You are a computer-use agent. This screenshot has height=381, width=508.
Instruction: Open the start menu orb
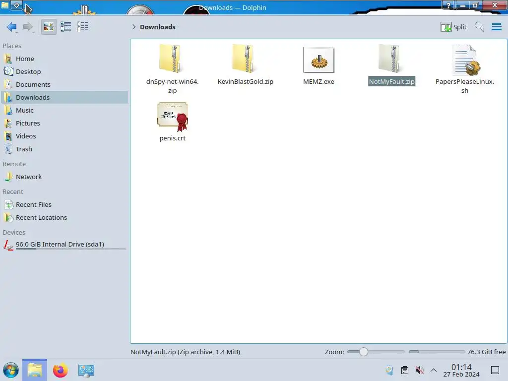click(x=11, y=370)
